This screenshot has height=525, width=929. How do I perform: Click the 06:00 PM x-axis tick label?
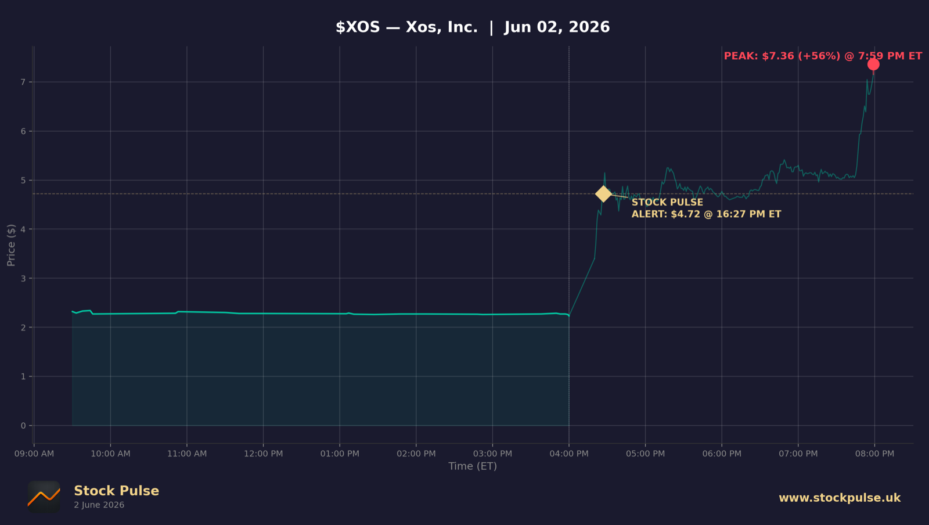[722, 454]
